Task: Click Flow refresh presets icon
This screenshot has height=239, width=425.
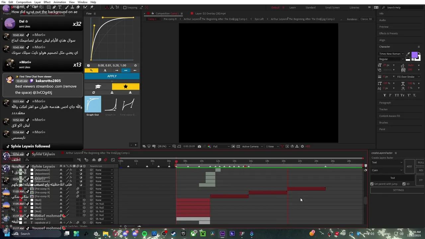Action: coord(94,93)
